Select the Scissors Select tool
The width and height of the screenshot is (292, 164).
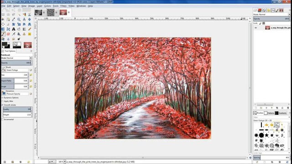[x=29, y=15]
